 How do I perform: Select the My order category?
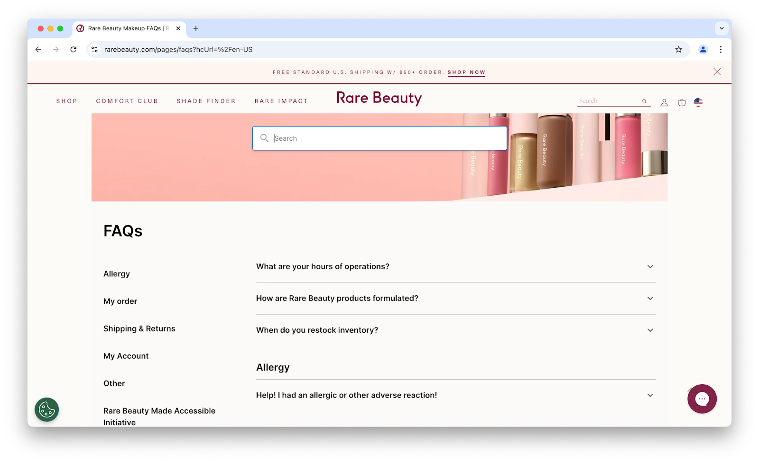coord(120,301)
